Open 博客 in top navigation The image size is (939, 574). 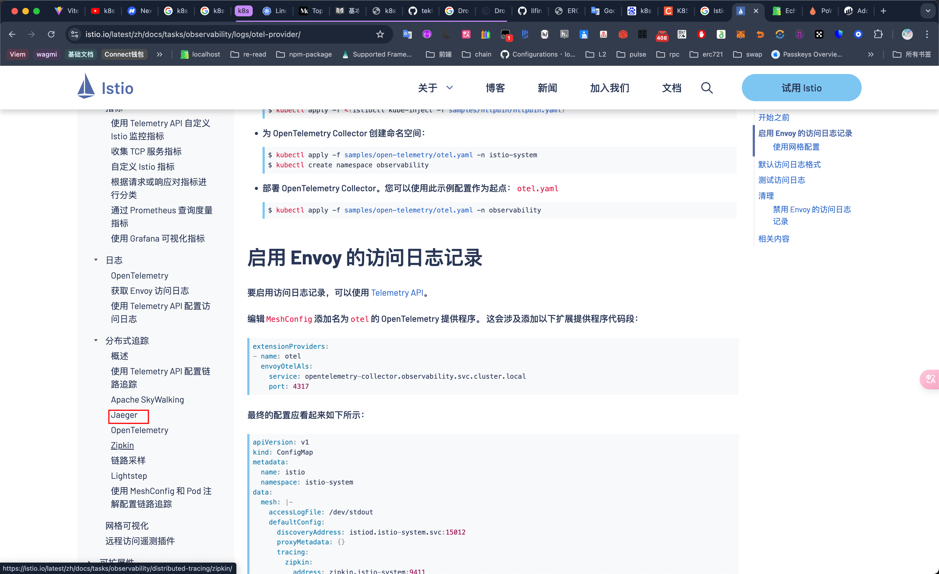495,88
